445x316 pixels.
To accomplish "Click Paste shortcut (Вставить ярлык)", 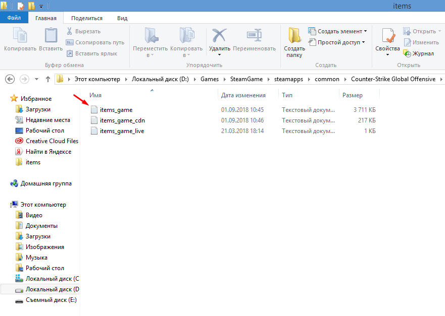I will 91,53.
